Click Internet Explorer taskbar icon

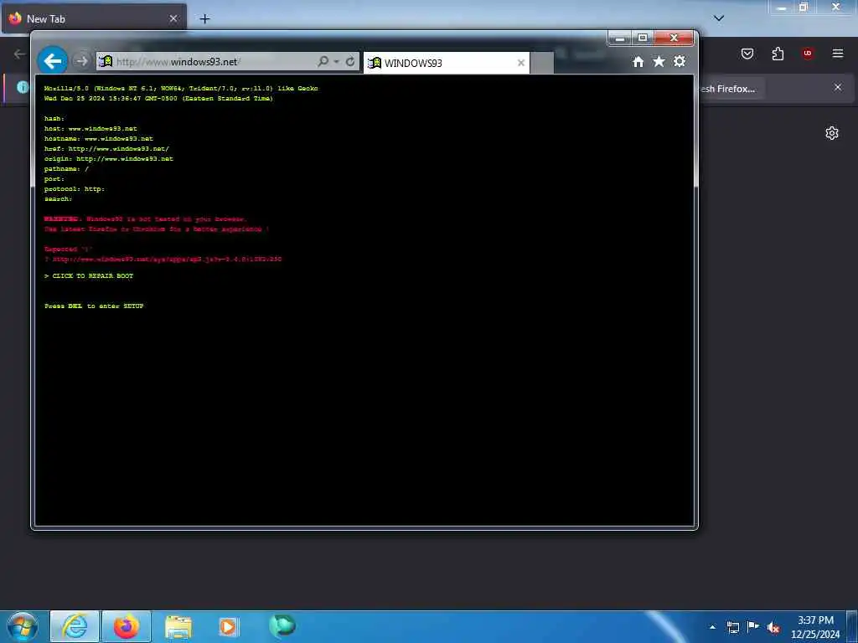[x=75, y=626]
